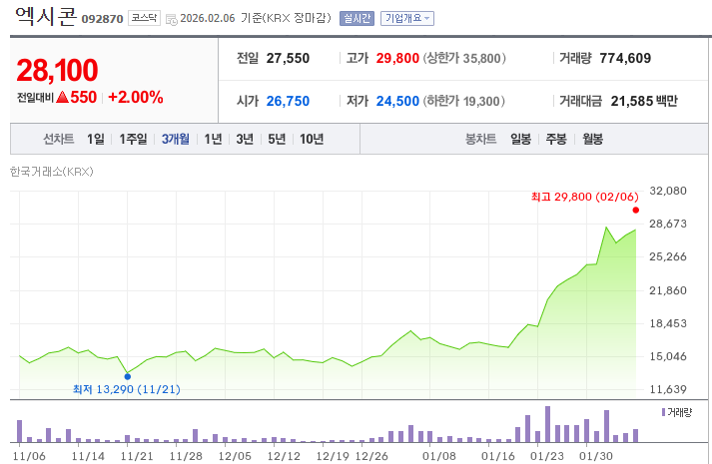Click the day low value 24,500
712x464 pixels.
coord(397,101)
